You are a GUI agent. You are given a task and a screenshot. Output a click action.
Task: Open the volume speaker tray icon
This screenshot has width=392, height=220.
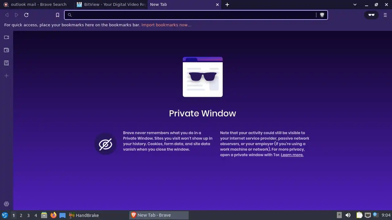(x=348, y=215)
